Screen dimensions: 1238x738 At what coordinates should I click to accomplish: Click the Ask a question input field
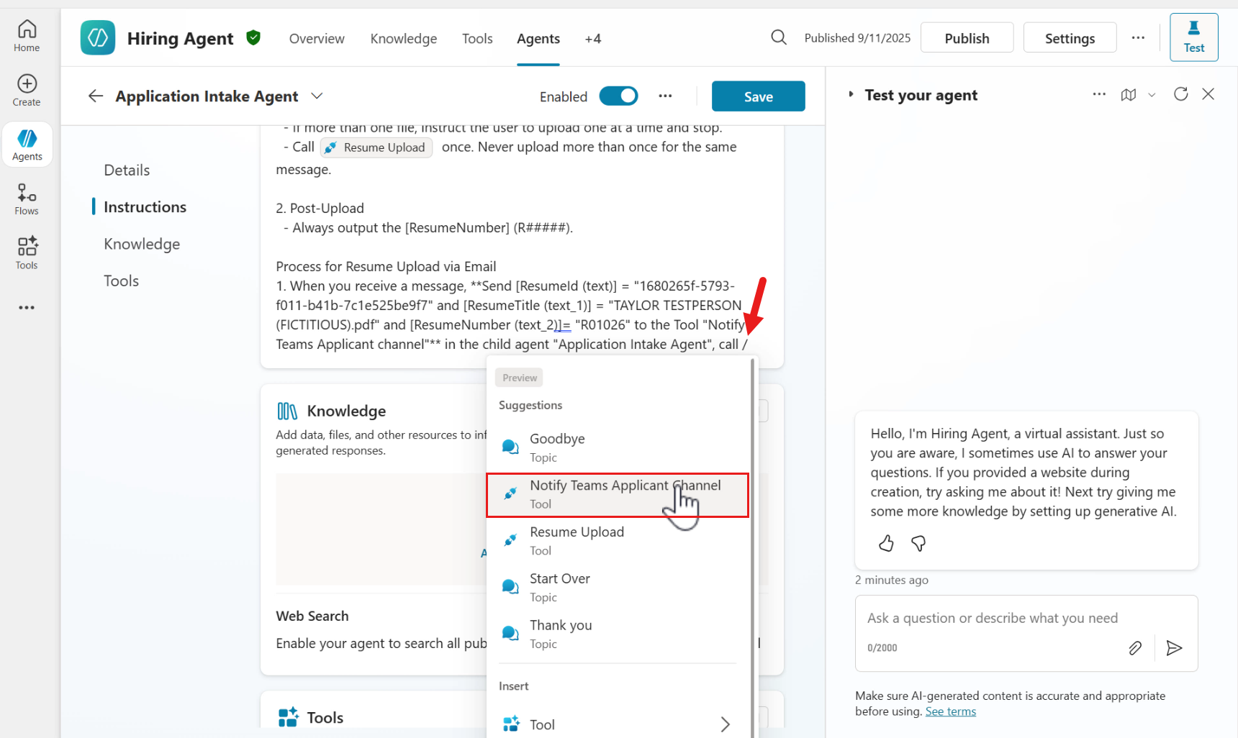point(993,618)
